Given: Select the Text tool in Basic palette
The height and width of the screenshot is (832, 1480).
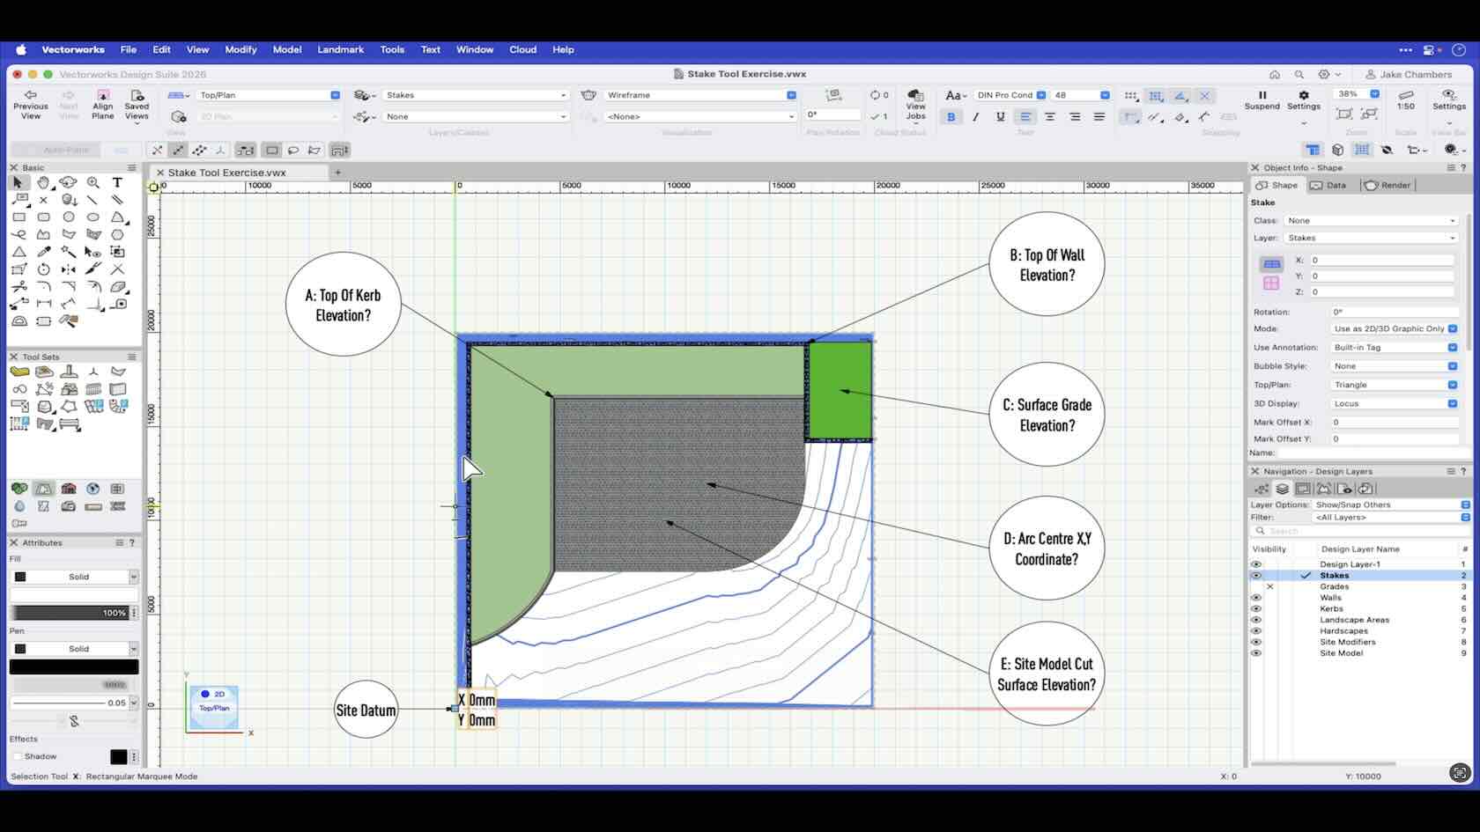Looking at the screenshot, I should (x=117, y=182).
